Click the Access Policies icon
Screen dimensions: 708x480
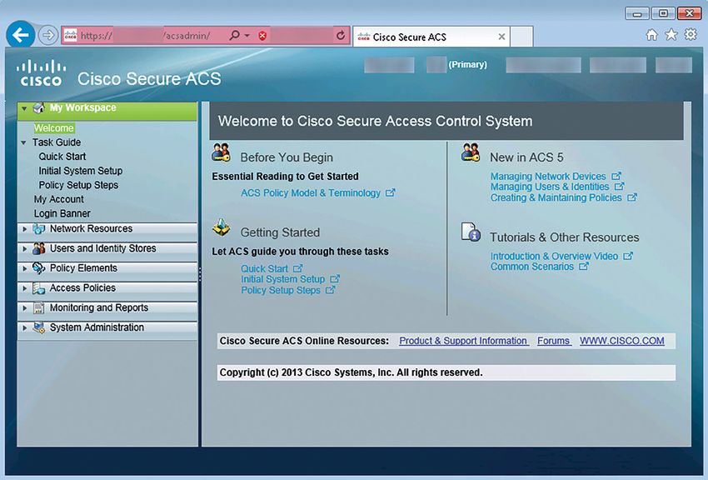click(39, 288)
